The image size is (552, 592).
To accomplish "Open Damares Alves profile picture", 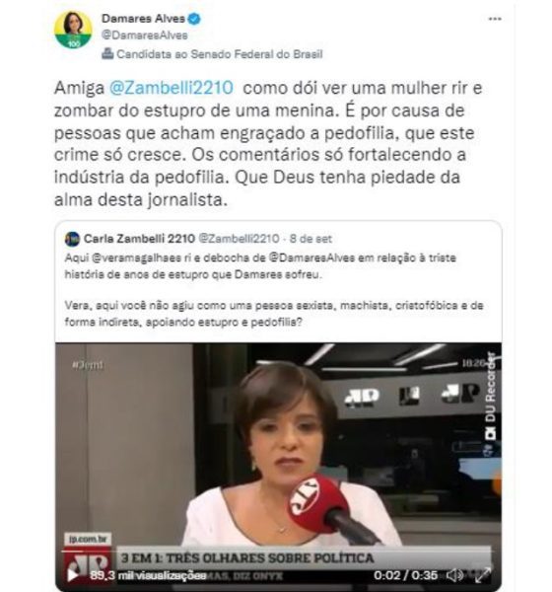I will click(73, 30).
